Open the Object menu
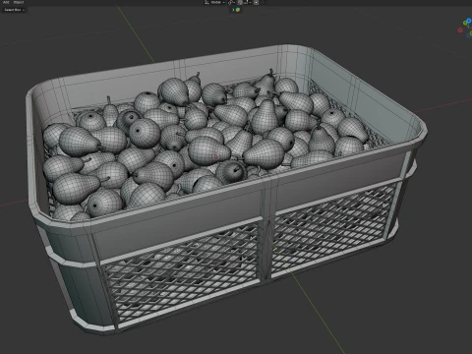This screenshot has height=354, width=472. coord(19,2)
